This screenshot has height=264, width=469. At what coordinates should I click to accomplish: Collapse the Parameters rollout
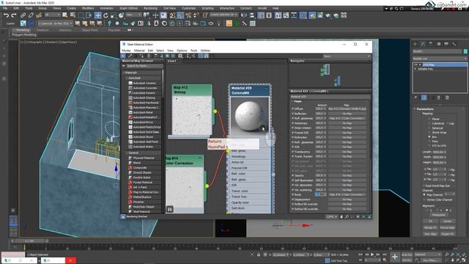click(x=415, y=109)
